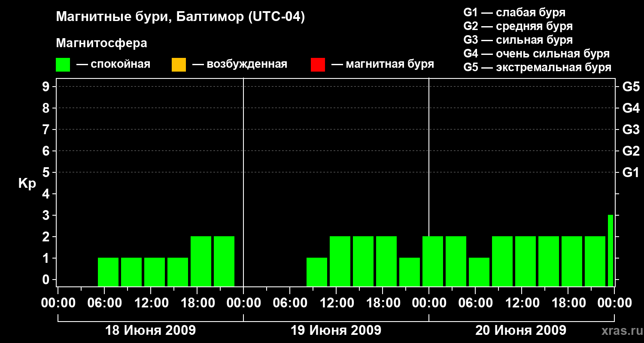Click the Магнитосфера heading

point(102,43)
